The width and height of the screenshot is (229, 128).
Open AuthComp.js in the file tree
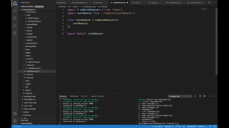33,18
